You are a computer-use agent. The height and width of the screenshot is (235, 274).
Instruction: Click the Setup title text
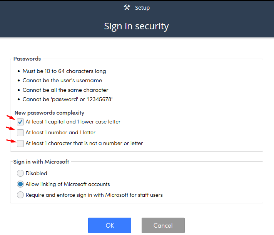coord(142,8)
